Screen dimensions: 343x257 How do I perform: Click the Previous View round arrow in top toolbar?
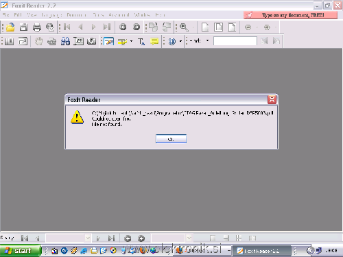point(123,27)
